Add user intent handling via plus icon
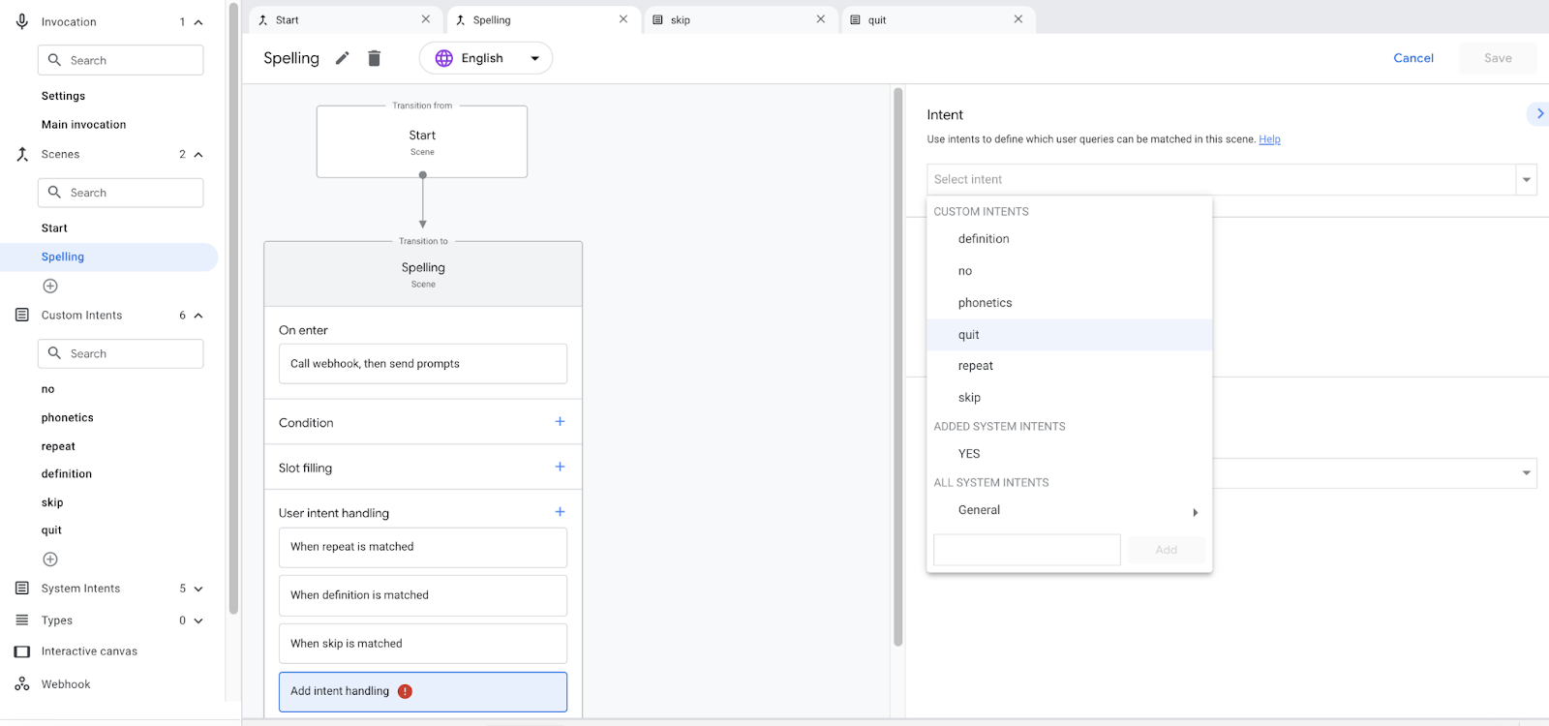Viewport: 1549px width, 726px height. click(560, 512)
